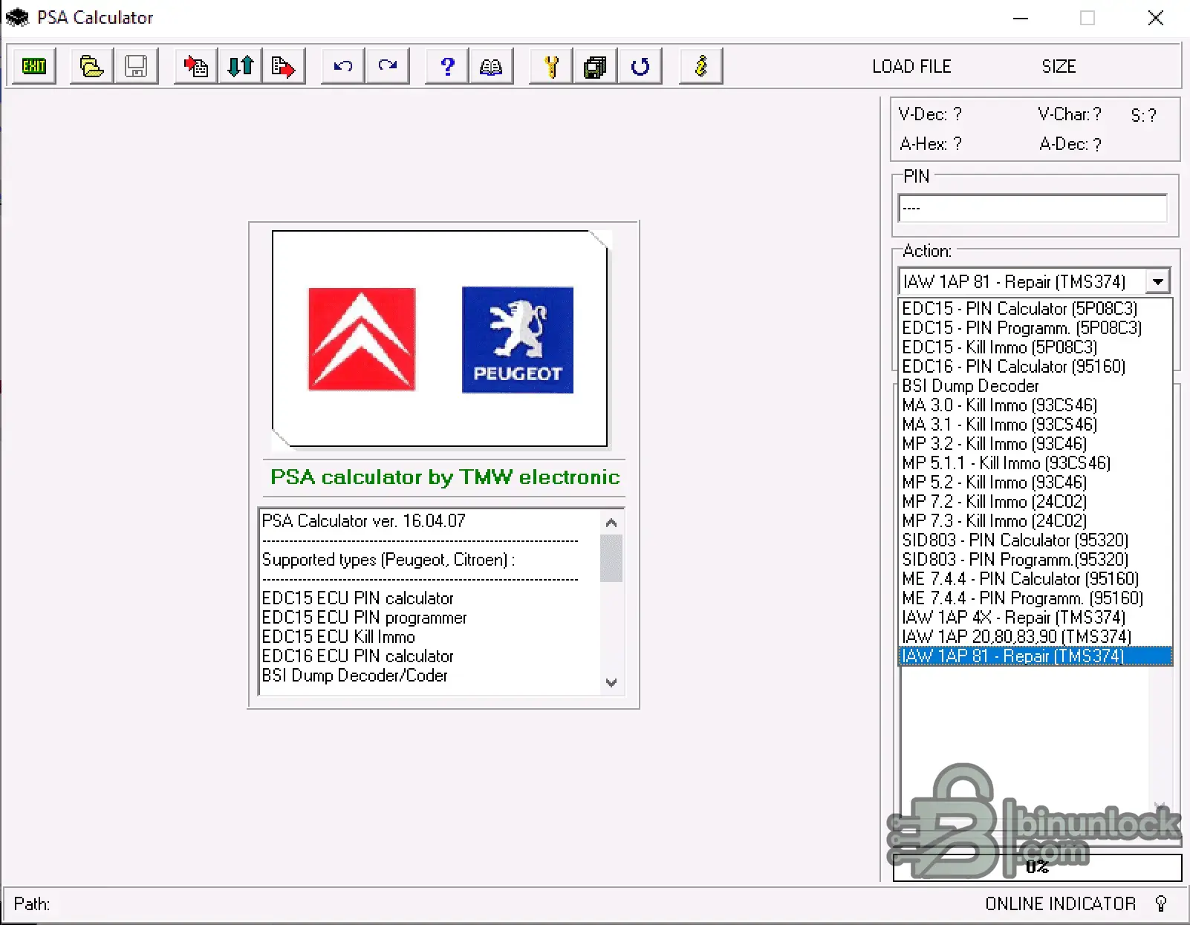Click the up-down arrows swap icon
1190x925 pixels.
pos(240,66)
